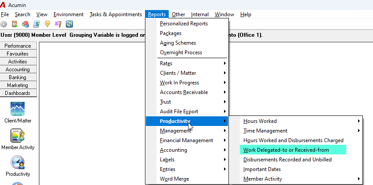The image size is (373, 185).
Task: Click the colored cubes toolbar icon
Action: pyautogui.click(x=25, y=24)
